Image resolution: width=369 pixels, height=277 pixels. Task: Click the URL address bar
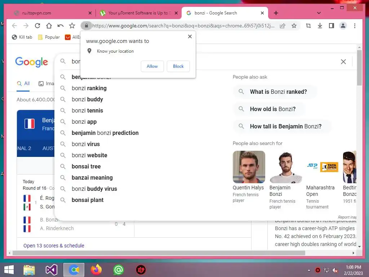(183, 26)
